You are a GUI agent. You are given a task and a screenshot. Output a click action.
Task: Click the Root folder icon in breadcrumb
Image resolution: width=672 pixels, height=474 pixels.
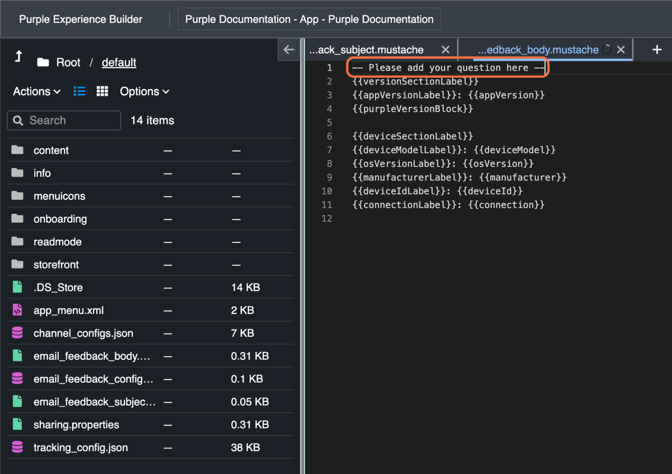click(x=43, y=62)
